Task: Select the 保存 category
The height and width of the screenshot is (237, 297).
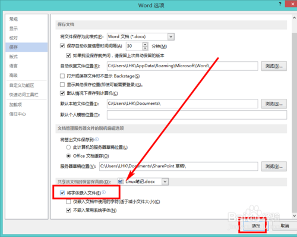Action: pyautogui.click(x=27, y=47)
